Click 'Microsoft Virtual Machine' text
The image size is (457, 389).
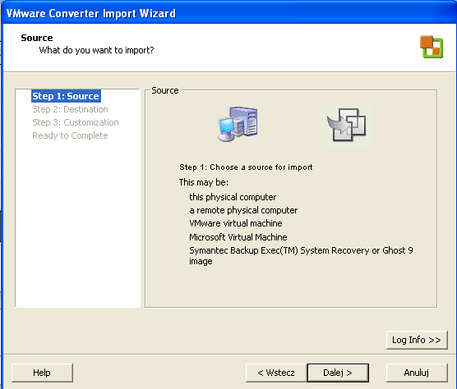click(x=238, y=237)
